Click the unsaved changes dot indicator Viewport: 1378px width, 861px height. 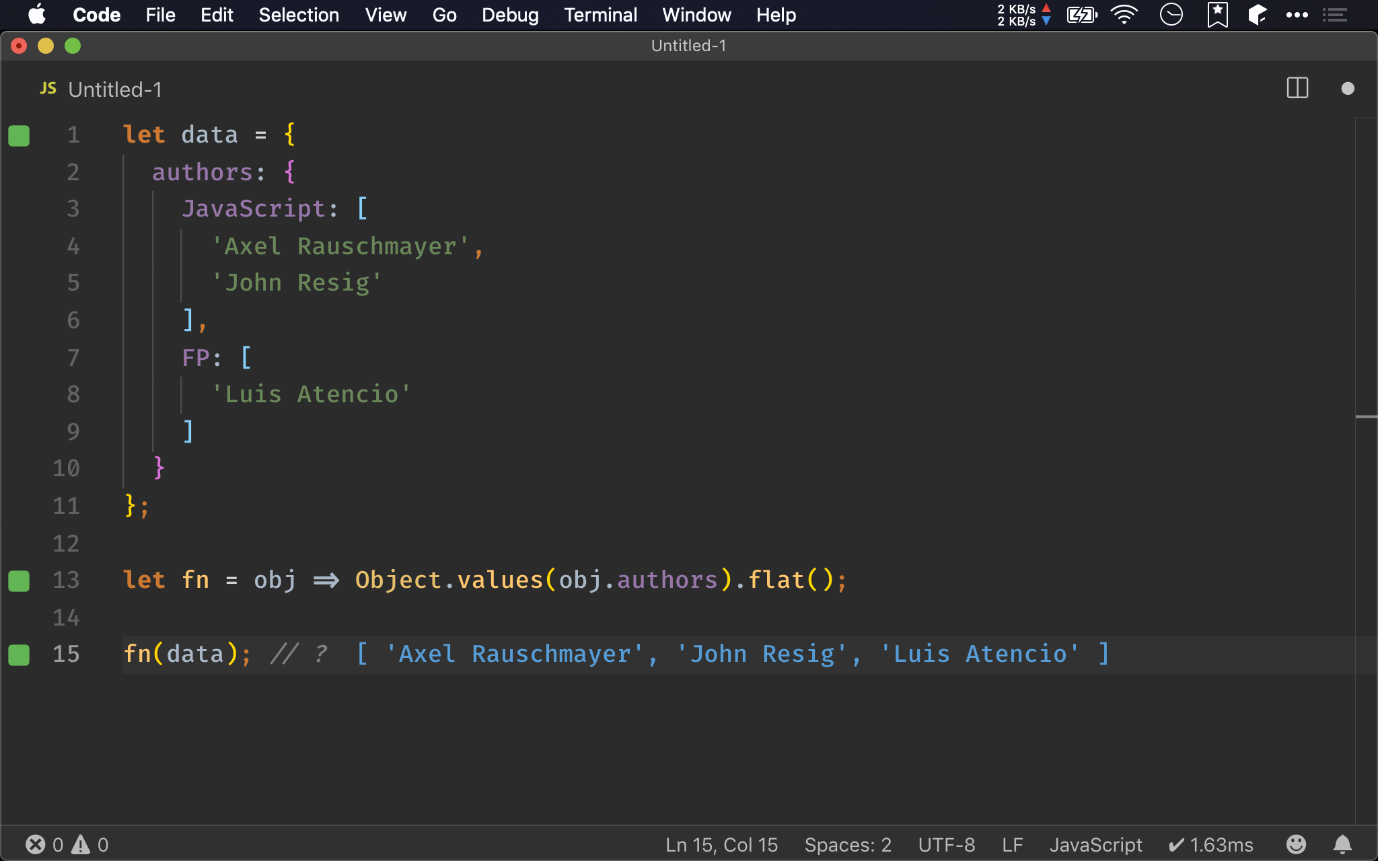click(x=1348, y=88)
